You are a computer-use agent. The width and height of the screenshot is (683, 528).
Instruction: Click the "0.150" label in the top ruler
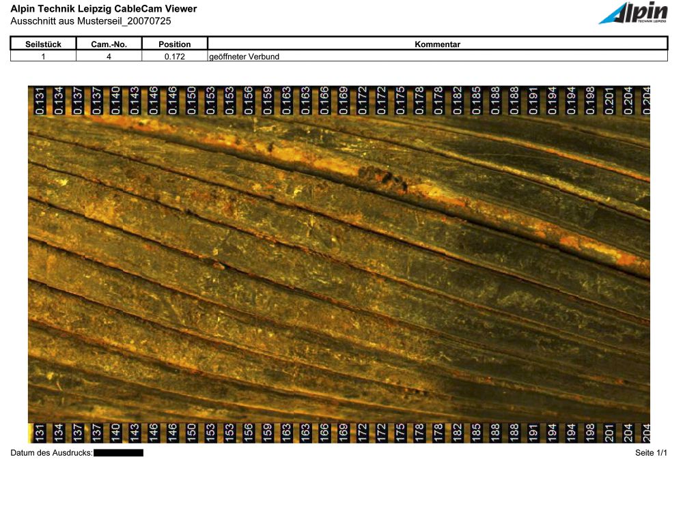191,100
